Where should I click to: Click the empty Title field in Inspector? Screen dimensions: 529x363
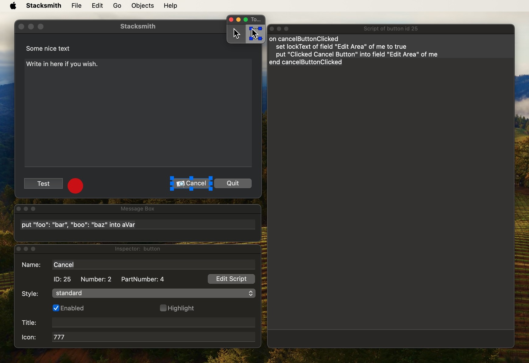point(154,322)
